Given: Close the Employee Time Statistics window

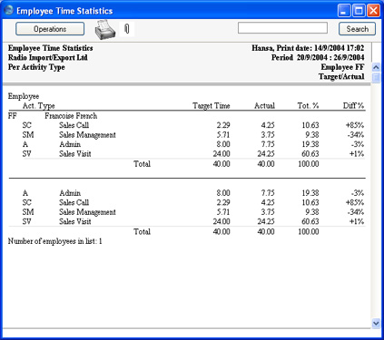Looking at the screenshot, I should [373, 11].
